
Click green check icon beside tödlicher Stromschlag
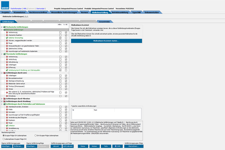click(x=7, y=38)
